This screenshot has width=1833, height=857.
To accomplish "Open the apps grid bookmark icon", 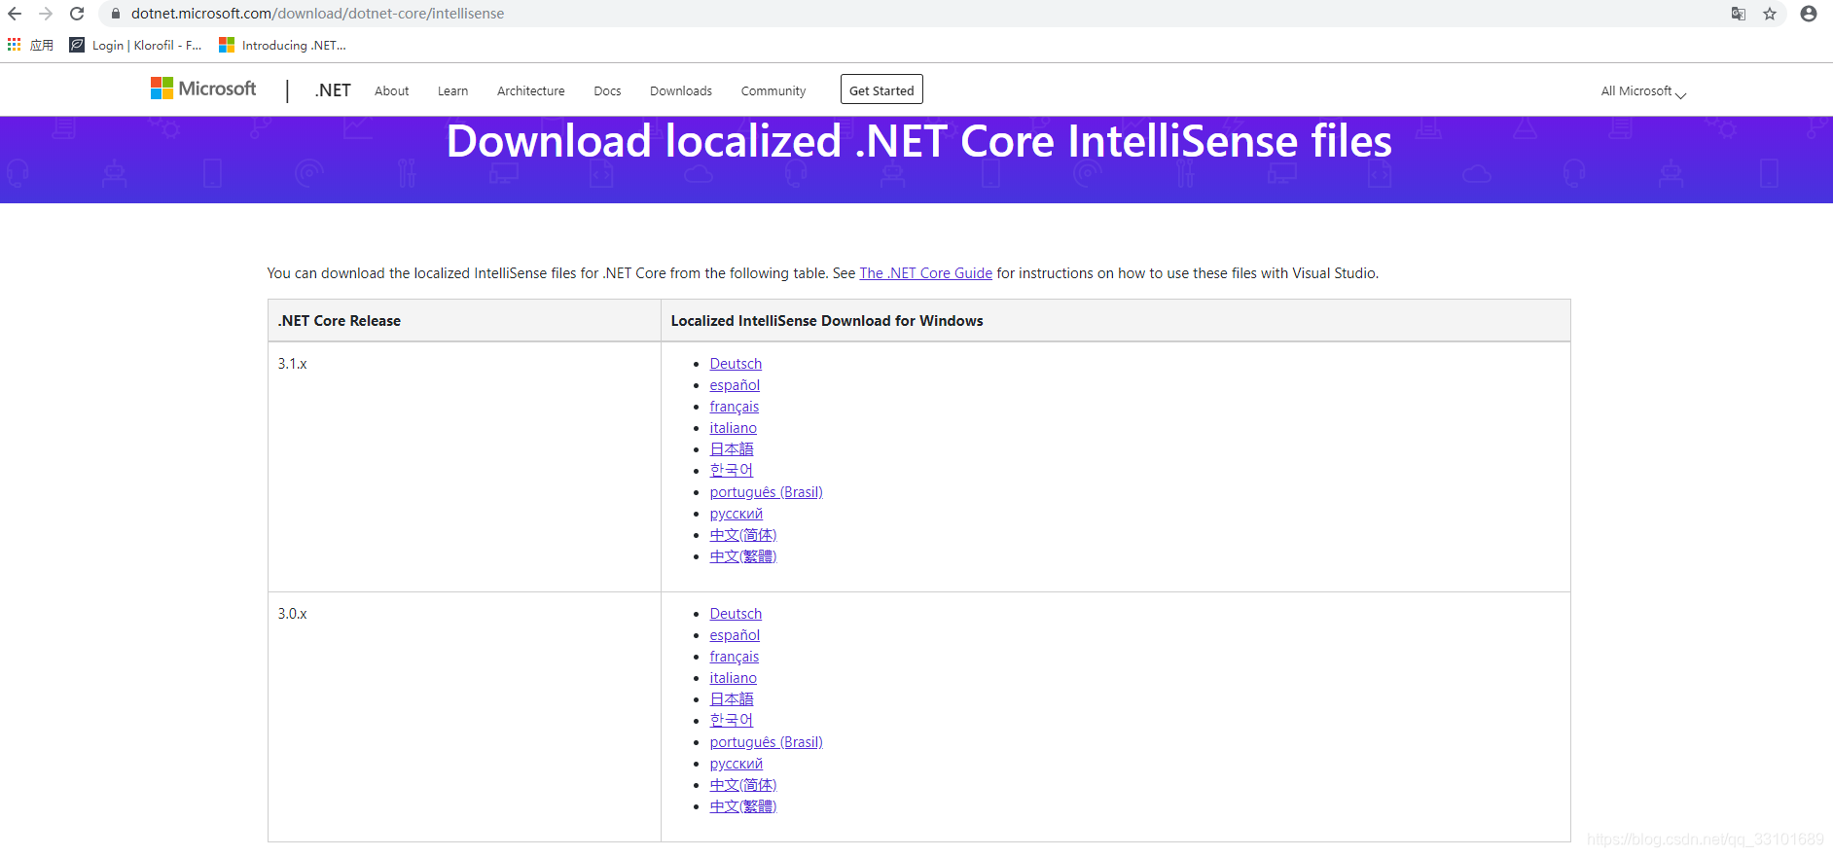I will point(15,45).
